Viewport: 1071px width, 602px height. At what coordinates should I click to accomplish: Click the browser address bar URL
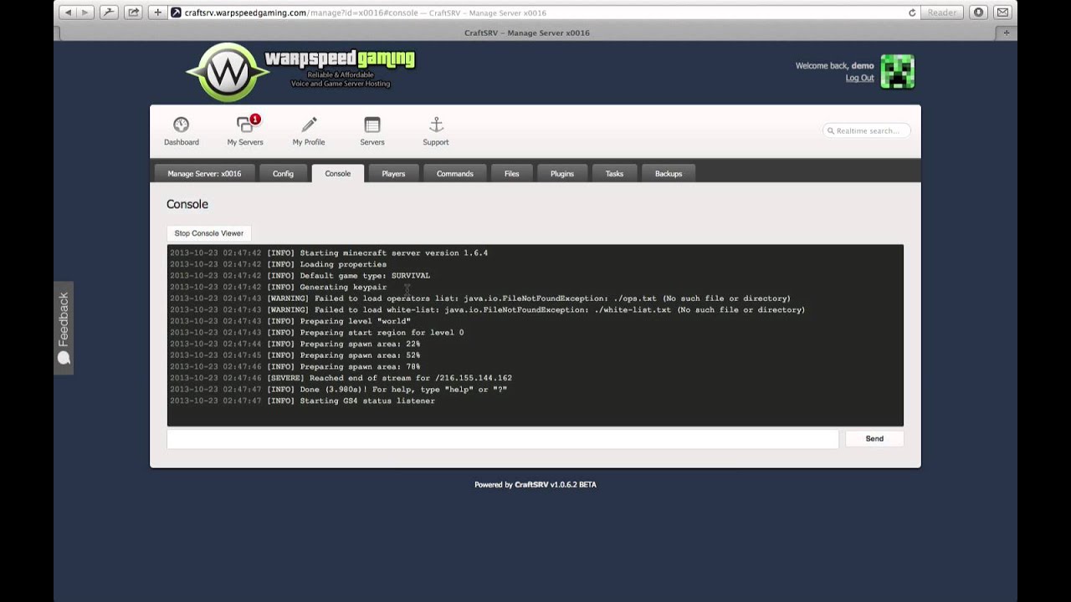pos(300,13)
